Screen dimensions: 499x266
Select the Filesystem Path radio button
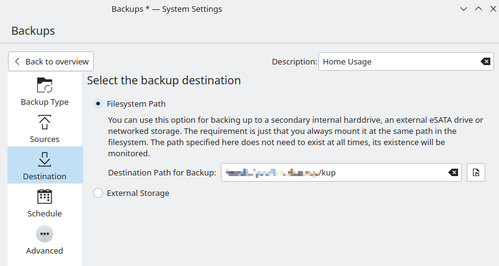[x=98, y=104]
